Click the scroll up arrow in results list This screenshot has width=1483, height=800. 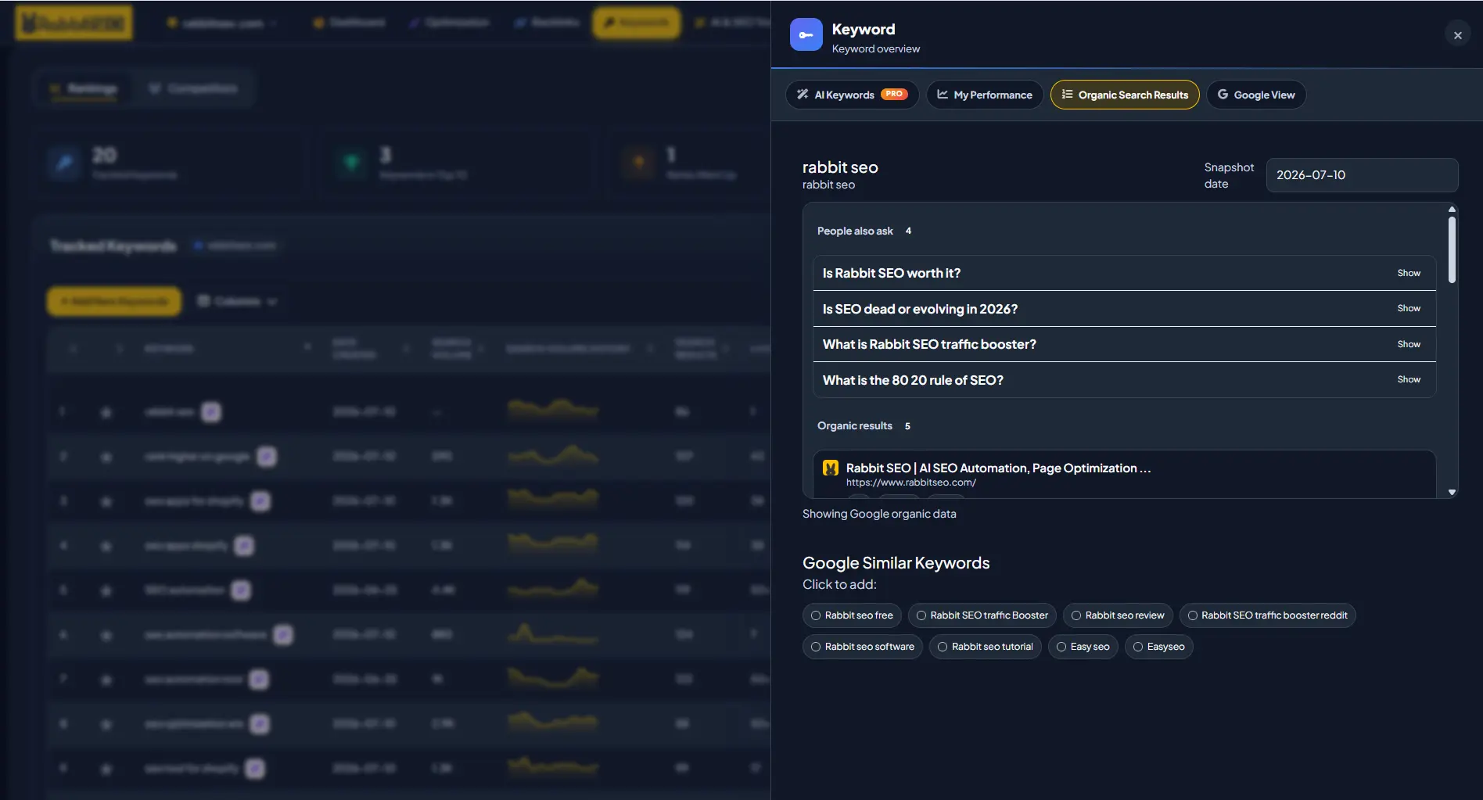[1452, 210]
